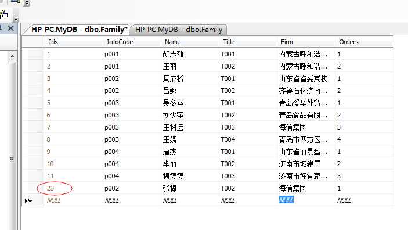The width and height of the screenshot is (408, 230).
Task: Click the Firm cell 青岛市四方区…
Action: pyautogui.click(x=306, y=139)
